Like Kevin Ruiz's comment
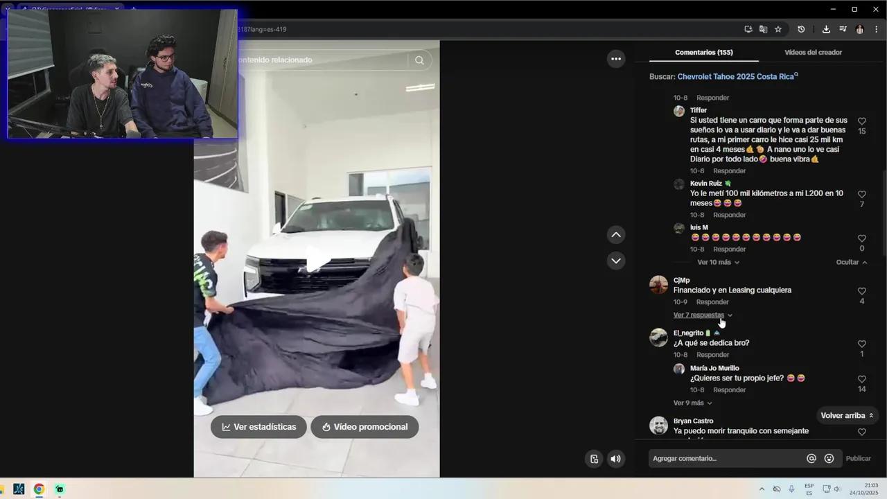 [862, 195]
